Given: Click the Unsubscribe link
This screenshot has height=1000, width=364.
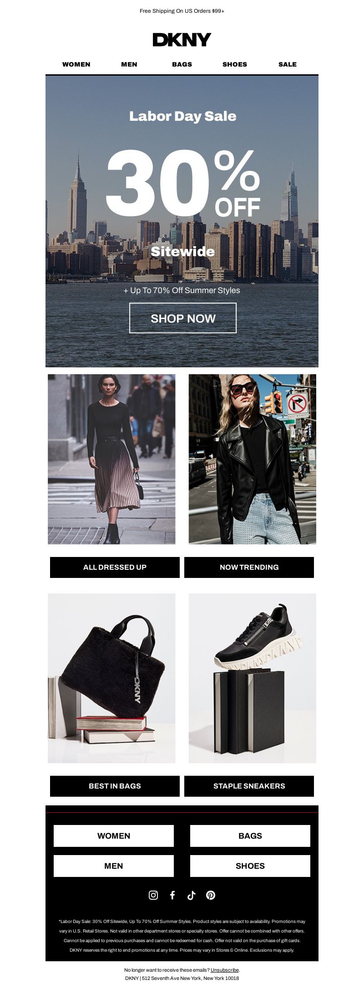Looking at the screenshot, I should click(x=225, y=970).
